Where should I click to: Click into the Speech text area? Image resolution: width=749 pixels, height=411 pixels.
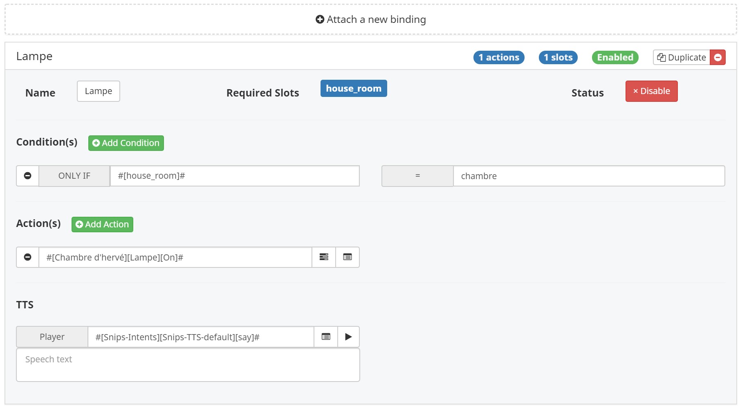pyautogui.click(x=188, y=365)
